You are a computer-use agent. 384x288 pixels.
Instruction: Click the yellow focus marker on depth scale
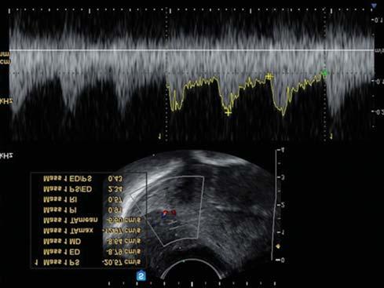(278, 246)
